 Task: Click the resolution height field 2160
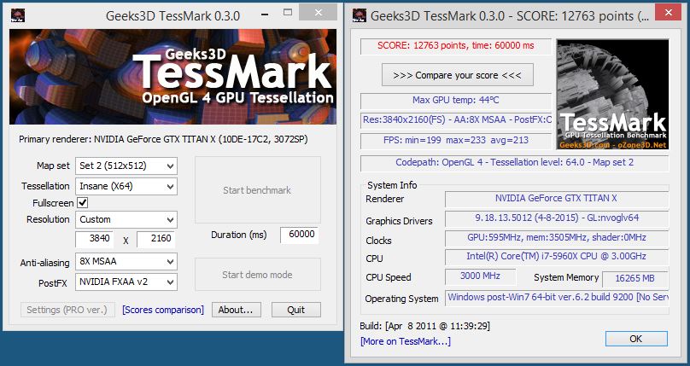[x=155, y=239]
